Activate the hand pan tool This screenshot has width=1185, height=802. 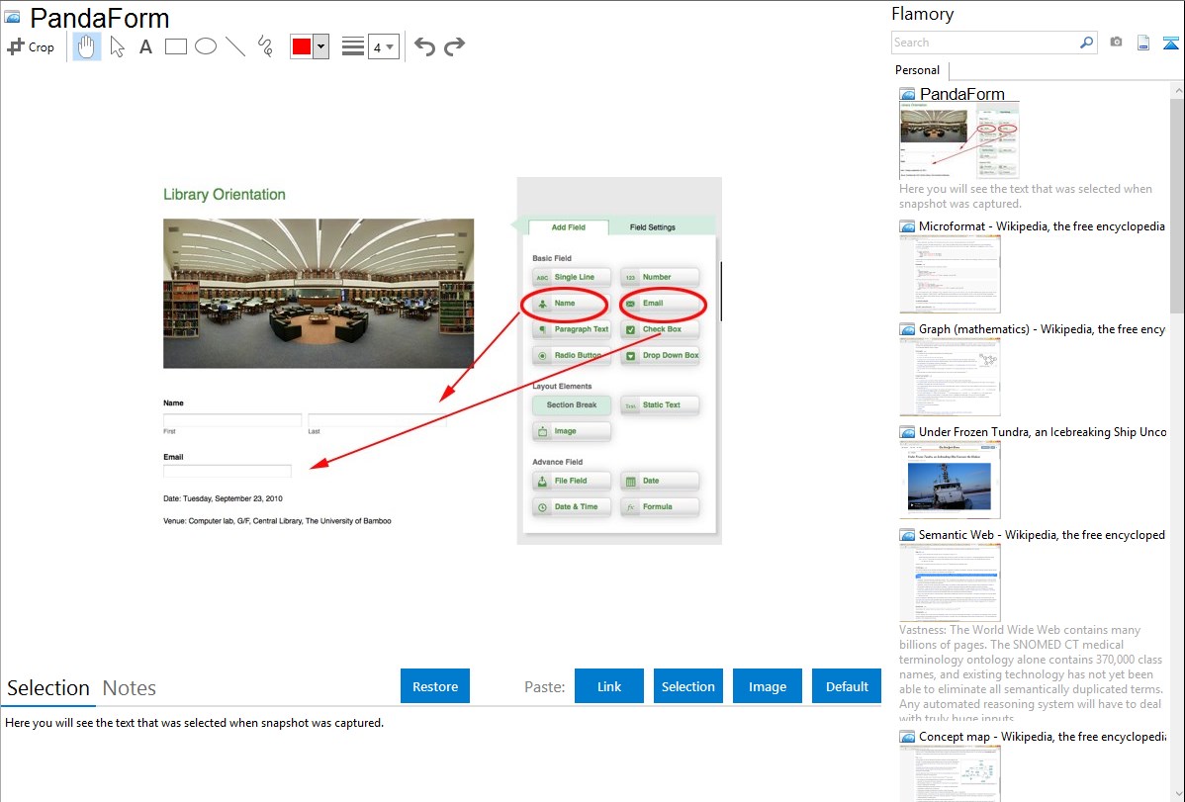point(87,46)
